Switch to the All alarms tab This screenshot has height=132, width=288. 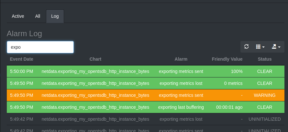coord(38,16)
